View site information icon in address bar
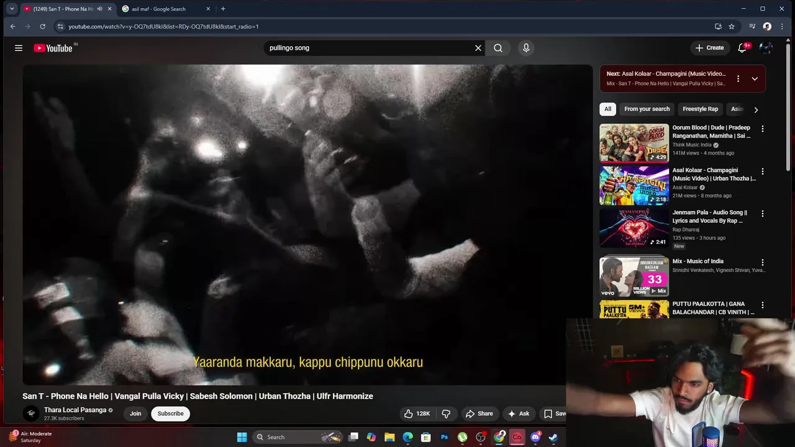The width and height of the screenshot is (795, 447). pyautogui.click(x=60, y=27)
